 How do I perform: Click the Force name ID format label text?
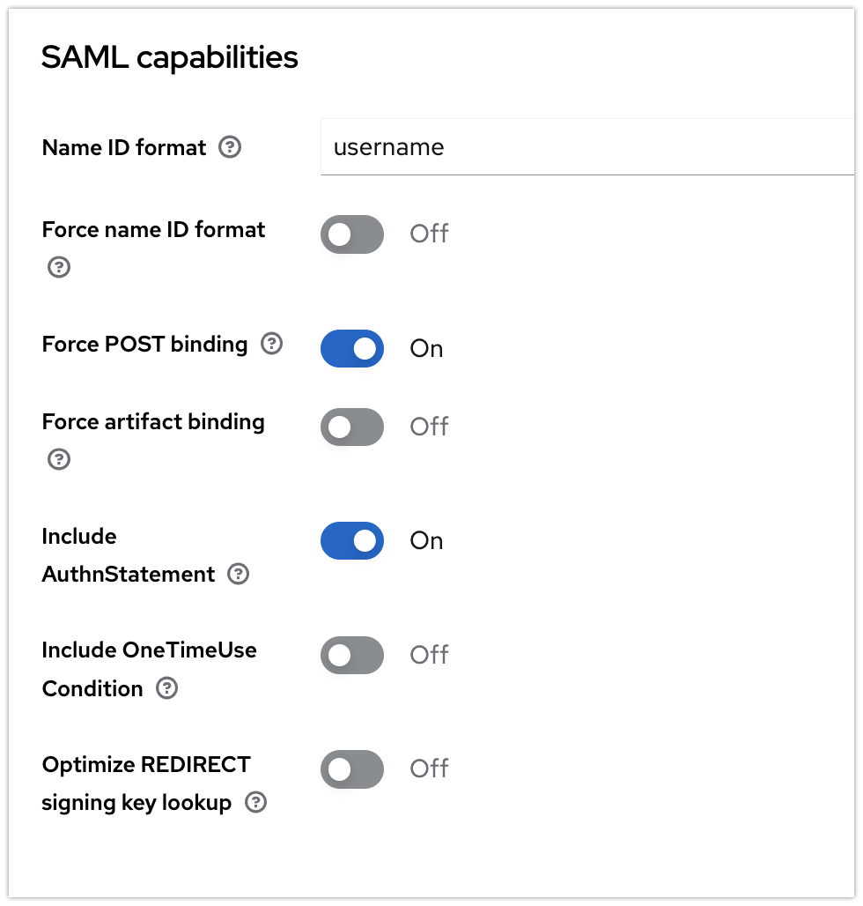153,229
